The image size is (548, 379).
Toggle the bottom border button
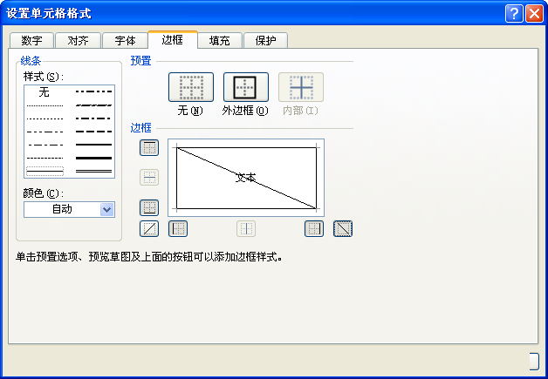(x=149, y=207)
